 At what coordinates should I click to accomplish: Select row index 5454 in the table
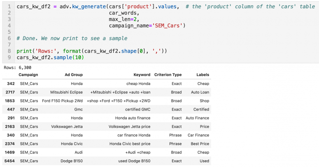tap(10, 161)
